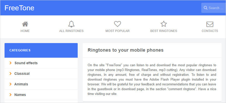226x103 pixels.
Task: Open the CONTACTS menu label
Action: tap(210, 31)
